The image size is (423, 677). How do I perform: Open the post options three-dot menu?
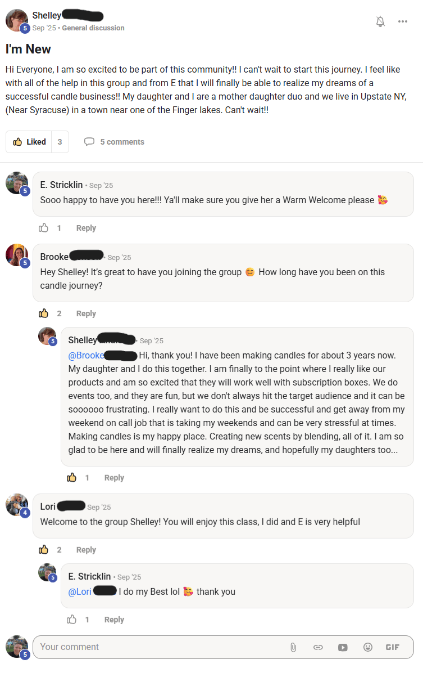(x=403, y=21)
